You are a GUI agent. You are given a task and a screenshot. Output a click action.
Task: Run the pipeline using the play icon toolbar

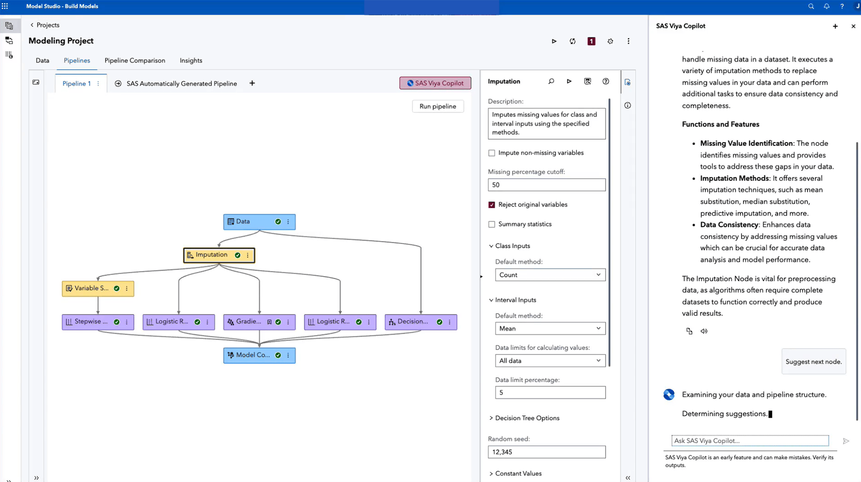(x=554, y=41)
